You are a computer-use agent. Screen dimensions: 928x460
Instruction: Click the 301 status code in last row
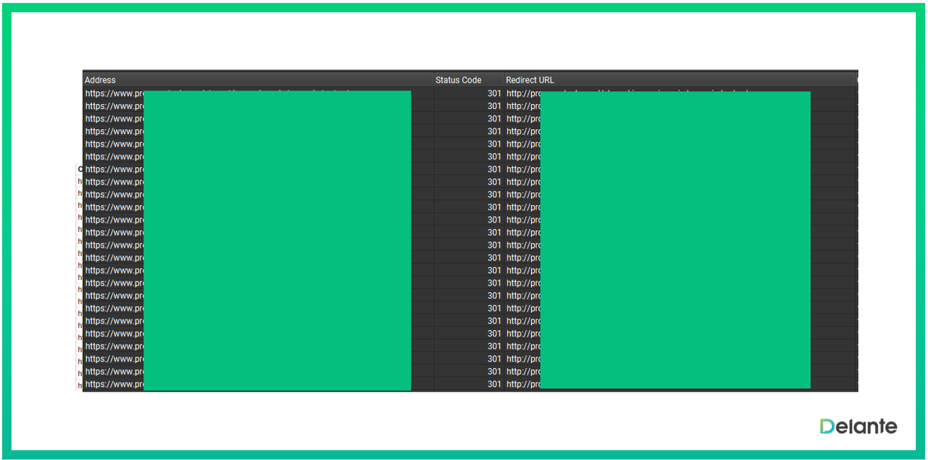tap(494, 384)
